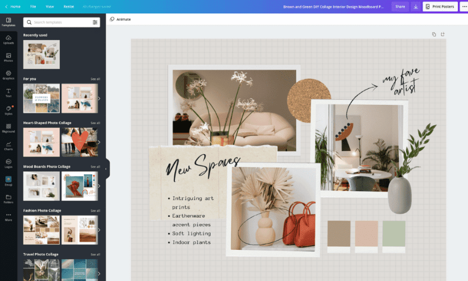Show more Travel Photo Collage templates arrow

[99, 273]
